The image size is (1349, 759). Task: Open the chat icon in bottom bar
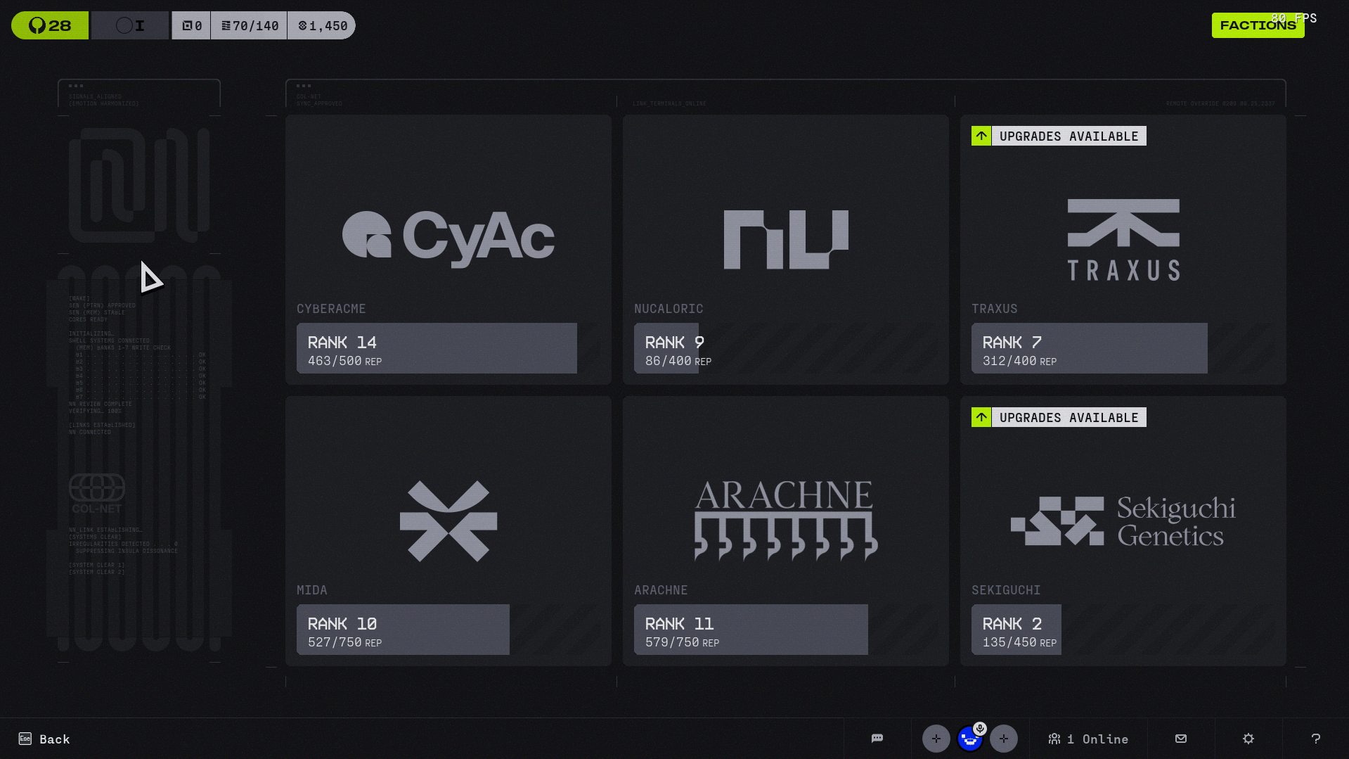click(877, 739)
